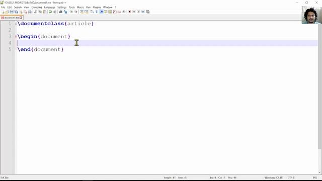322x181 pixels.
Task: Save the document with the Save icon
Action: (12, 12)
